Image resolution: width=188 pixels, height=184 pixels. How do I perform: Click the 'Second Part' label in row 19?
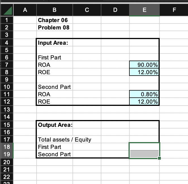pos(55,154)
